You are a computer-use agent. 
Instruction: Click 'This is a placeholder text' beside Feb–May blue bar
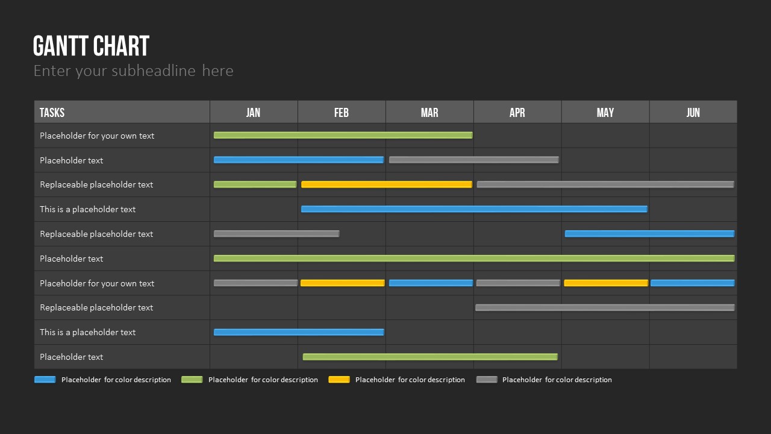click(88, 209)
